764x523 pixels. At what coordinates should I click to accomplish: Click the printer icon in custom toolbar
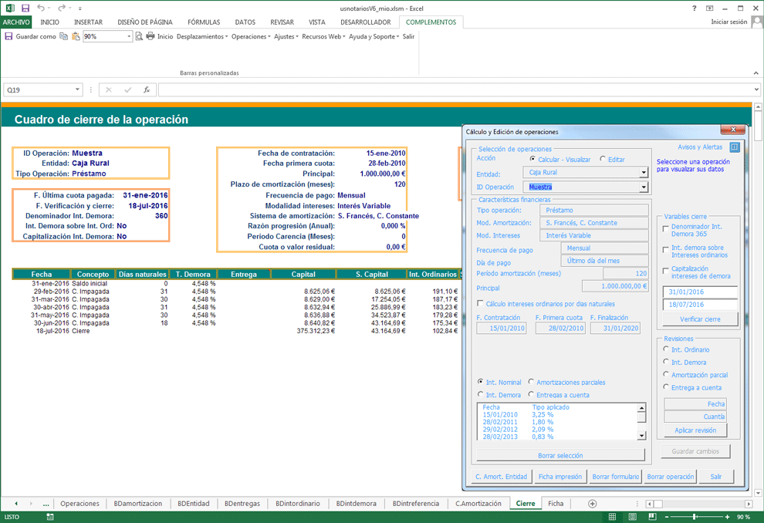[150, 36]
